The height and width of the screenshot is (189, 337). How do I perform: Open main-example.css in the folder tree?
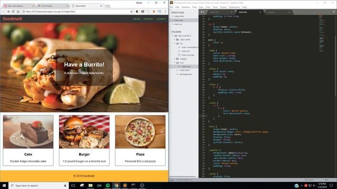pos(190,47)
